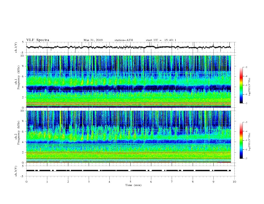This screenshot has height=204, width=264.
Task: Click the log(PSD) label beside the ch.2 colorbar
Action: click(250, 142)
